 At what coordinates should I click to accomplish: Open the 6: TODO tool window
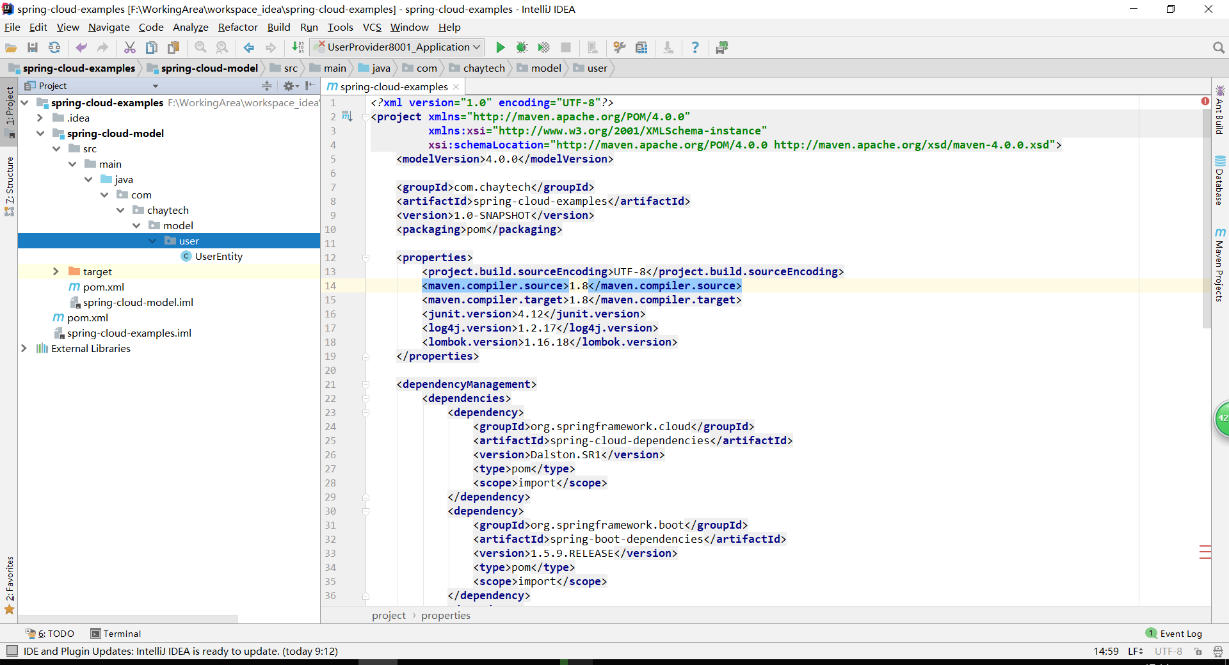[x=50, y=634]
